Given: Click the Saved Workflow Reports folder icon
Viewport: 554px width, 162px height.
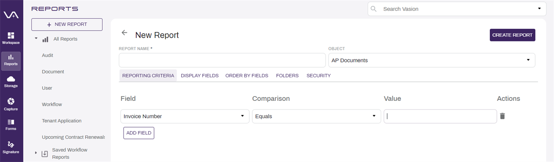Looking at the screenshot, I should point(45,154).
